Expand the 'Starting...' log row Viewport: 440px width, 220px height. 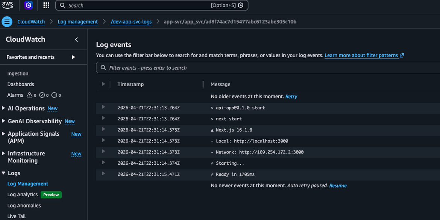(103, 162)
